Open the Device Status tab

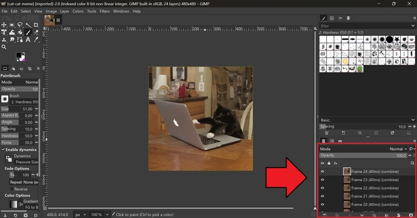(13, 68)
